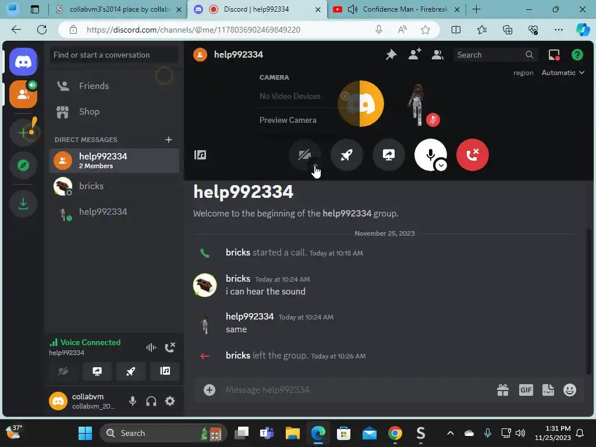Mute microphone with white mic button
The width and height of the screenshot is (596, 447).
(430, 154)
